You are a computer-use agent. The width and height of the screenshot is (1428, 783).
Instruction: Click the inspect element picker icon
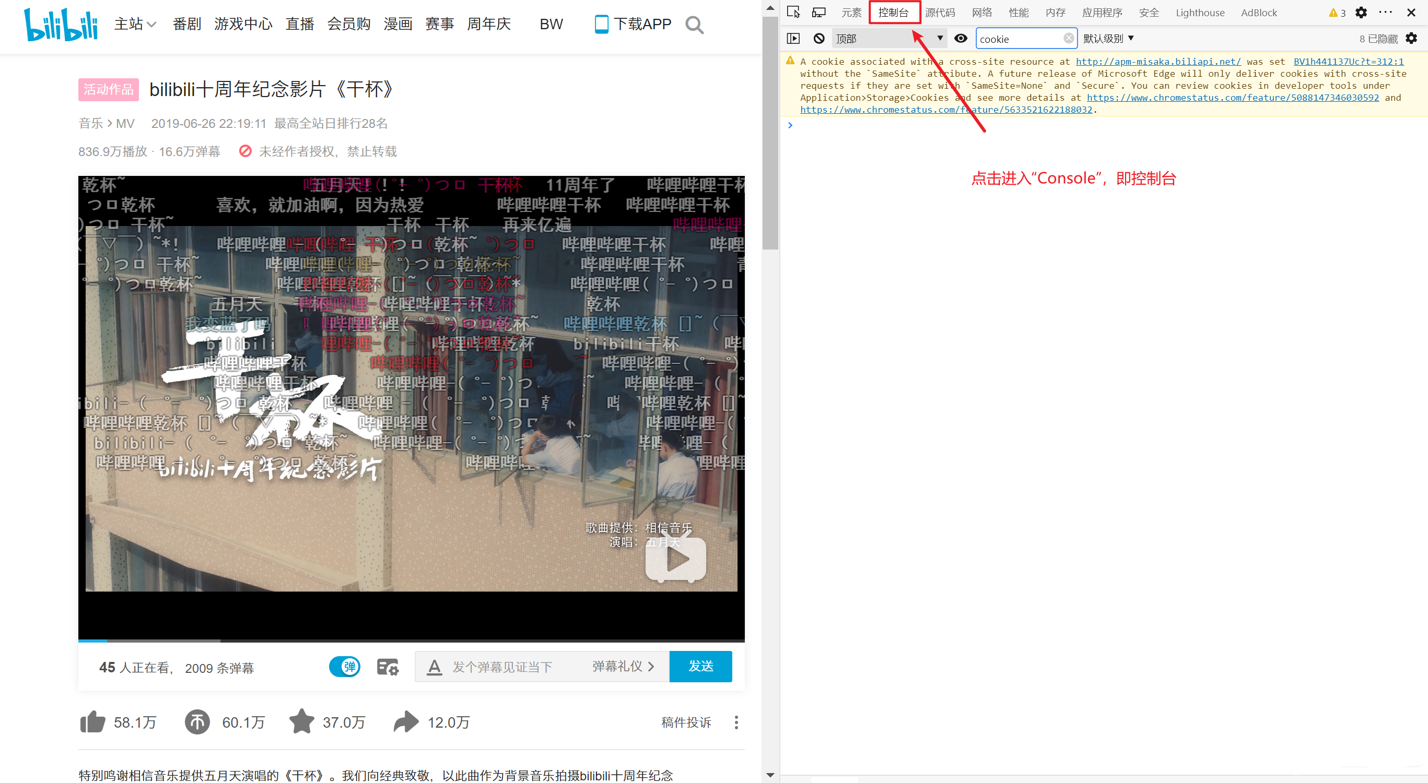point(793,12)
